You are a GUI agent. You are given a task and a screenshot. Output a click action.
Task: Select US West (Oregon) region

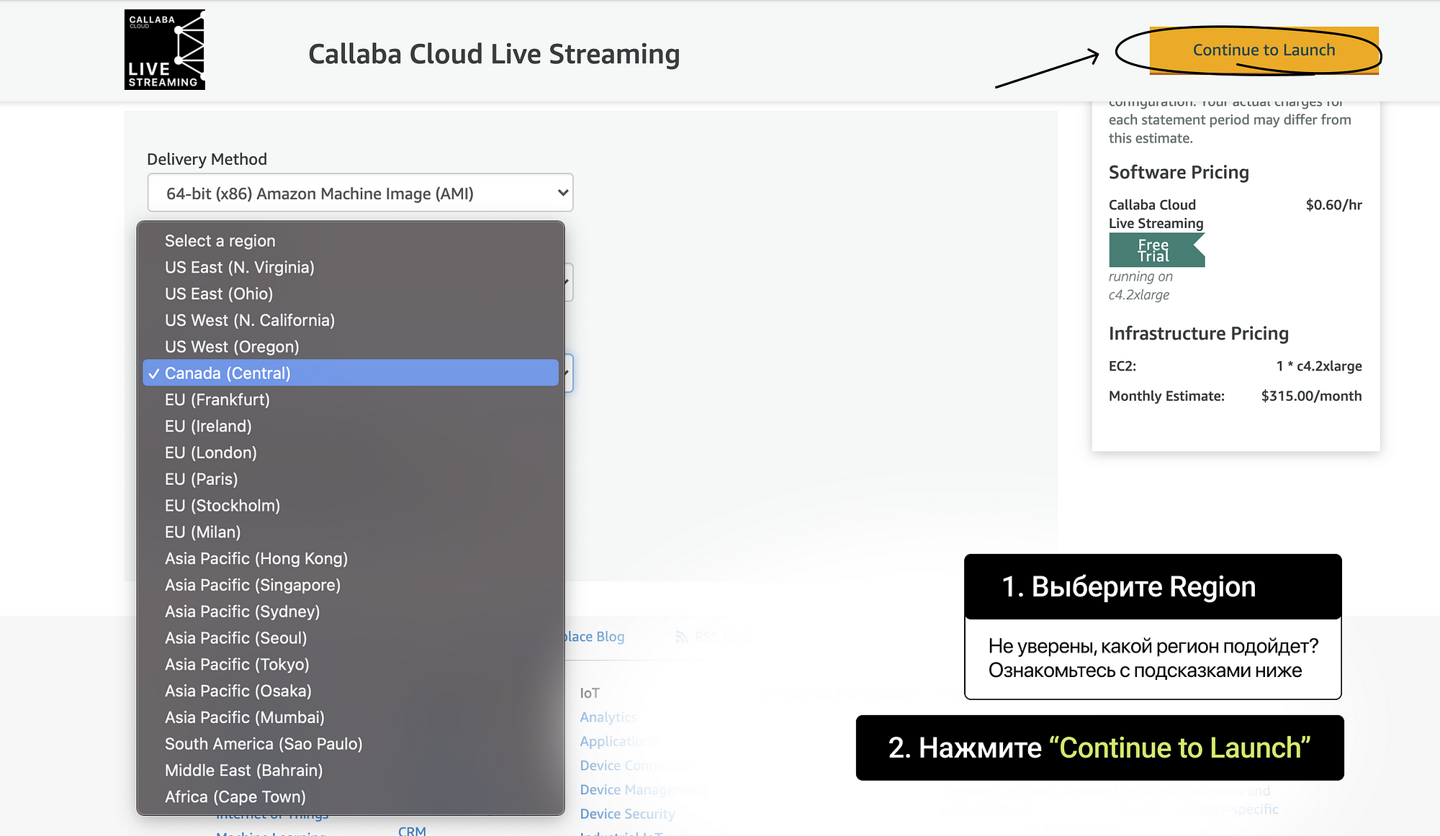click(x=351, y=347)
